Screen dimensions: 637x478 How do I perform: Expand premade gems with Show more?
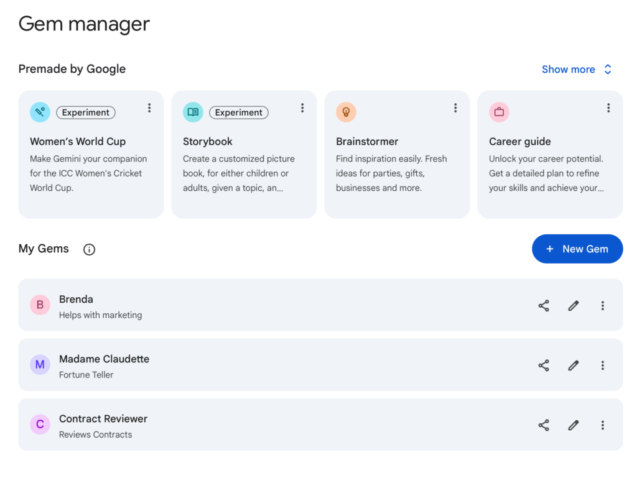click(577, 70)
